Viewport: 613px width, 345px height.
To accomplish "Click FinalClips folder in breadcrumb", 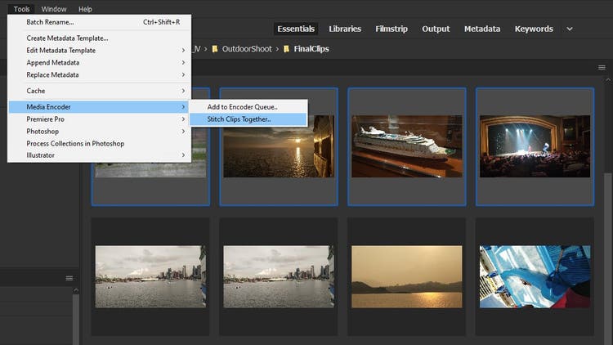I will click(x=311, y=49).
